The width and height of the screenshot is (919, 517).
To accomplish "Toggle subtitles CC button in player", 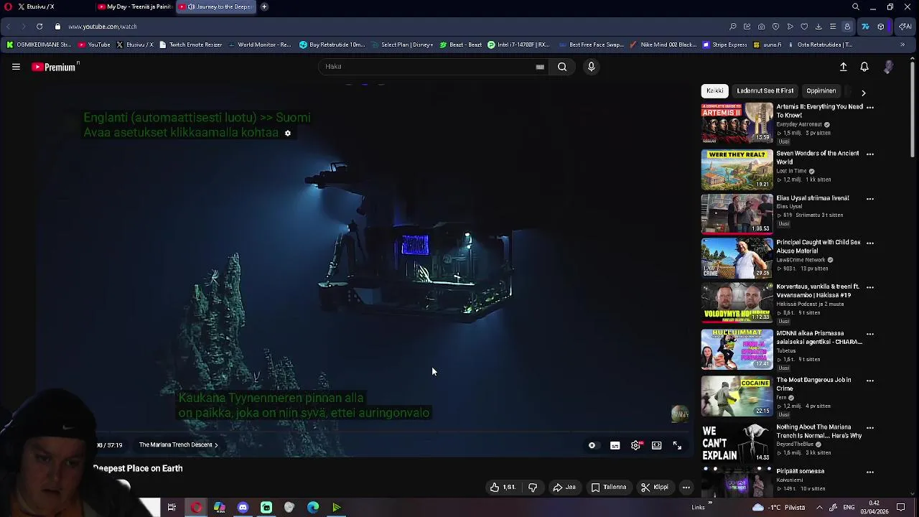I will click(x=615, y=445).
